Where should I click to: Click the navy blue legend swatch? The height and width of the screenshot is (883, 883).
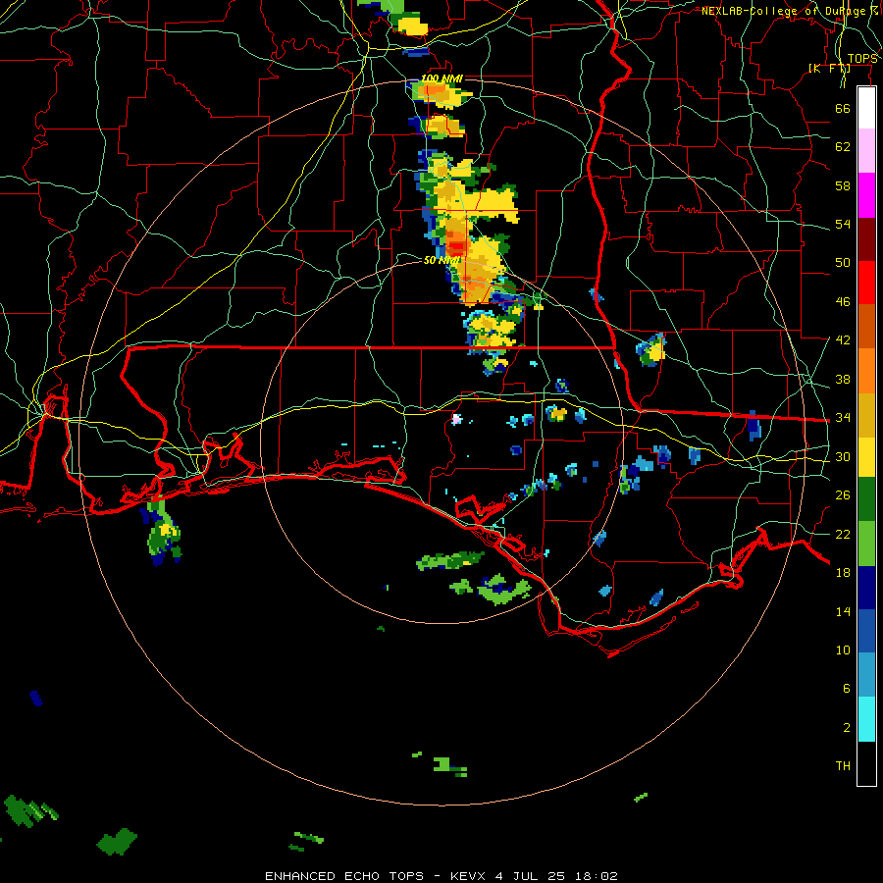tap(866, 588)
